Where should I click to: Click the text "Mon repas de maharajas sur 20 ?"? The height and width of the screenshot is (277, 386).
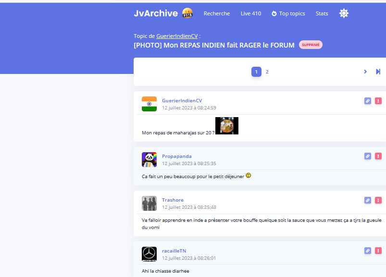tap(178, 133)
